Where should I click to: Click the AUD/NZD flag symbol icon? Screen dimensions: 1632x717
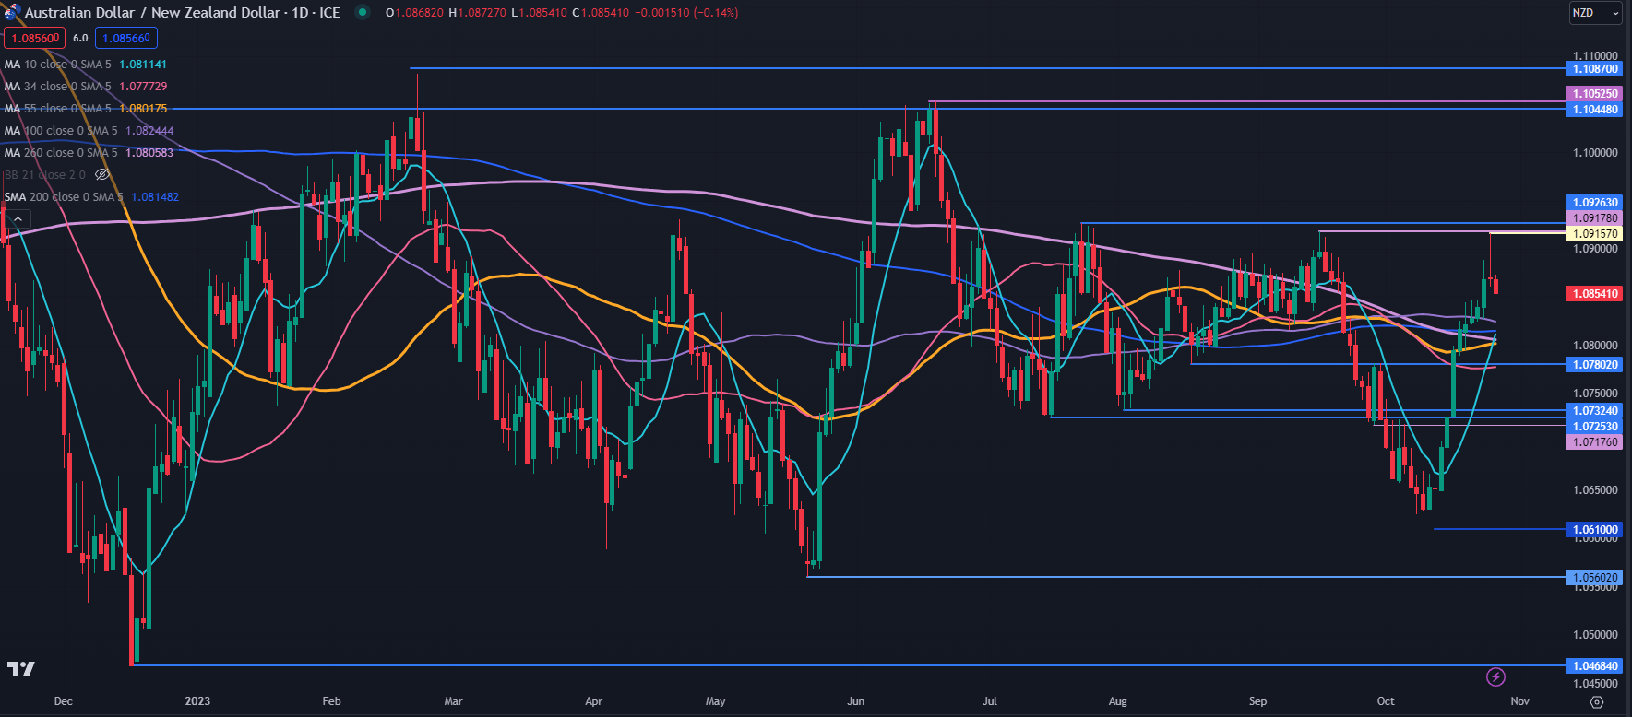(12, 12)
